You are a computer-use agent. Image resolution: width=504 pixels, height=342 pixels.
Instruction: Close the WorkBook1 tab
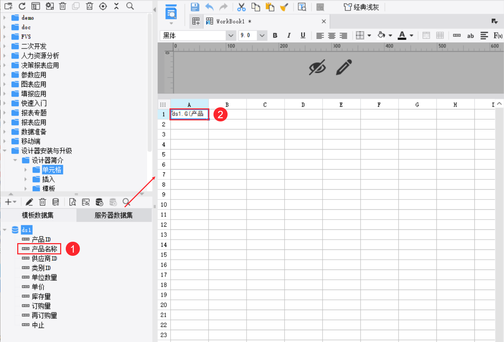coord(324,21)
